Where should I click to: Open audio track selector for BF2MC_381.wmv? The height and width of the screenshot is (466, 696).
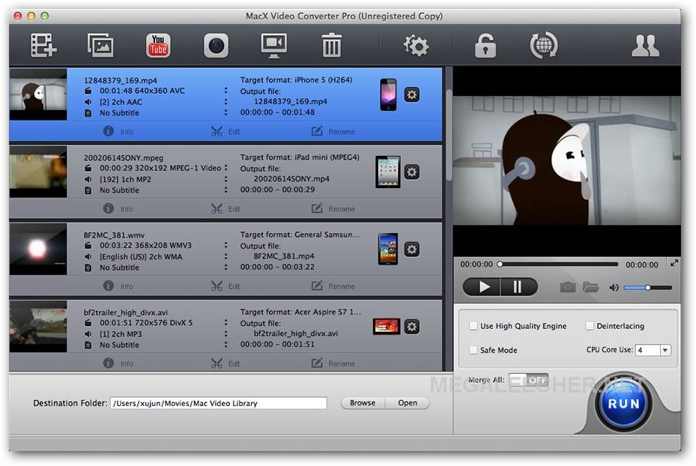[226, 256]
